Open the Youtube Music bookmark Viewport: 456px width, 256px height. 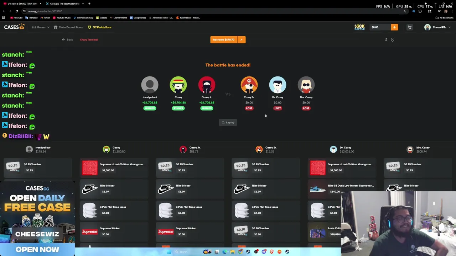61,17
